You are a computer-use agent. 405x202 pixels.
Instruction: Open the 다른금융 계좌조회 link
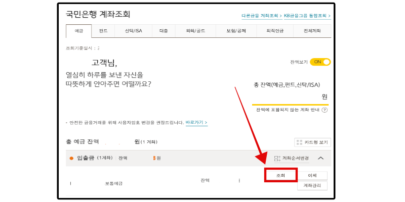[x=262, y=16]
